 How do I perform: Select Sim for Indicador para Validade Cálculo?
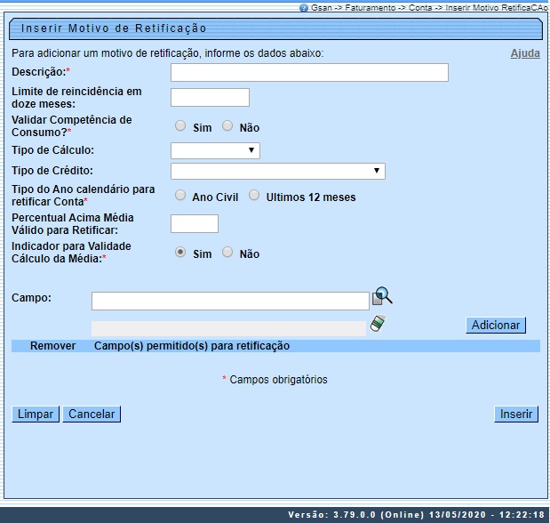(180, 252)
